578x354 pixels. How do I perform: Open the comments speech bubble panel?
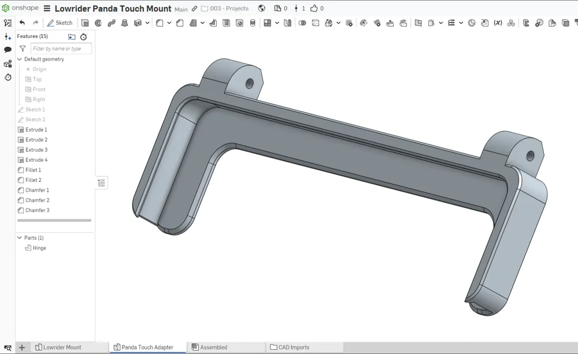click(x=8, y=50)
